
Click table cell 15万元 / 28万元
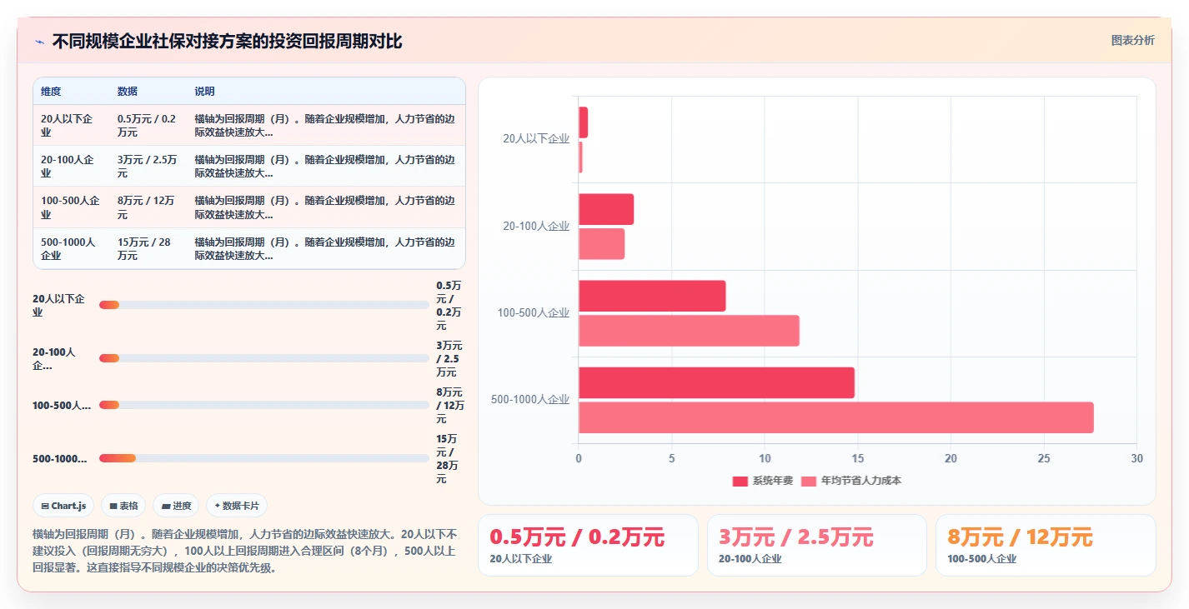(148, 249)
